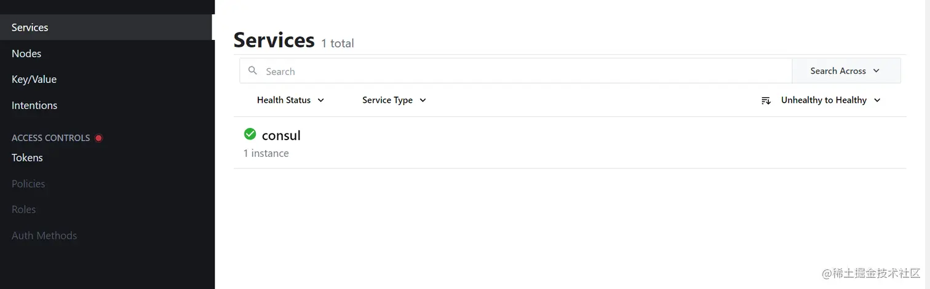The width and height of the screenshot is (930, 289).
Task: Open the consul service details
Action: coord(281,135)
